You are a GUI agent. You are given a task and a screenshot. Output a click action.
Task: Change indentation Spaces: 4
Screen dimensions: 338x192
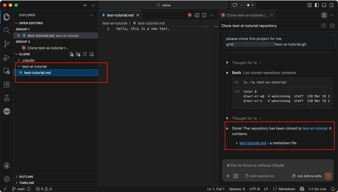pos(237,189)
